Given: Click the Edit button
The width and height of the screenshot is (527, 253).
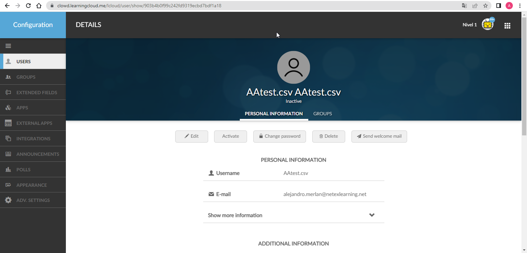Looking at the screenshot, I should click(192, 136).
